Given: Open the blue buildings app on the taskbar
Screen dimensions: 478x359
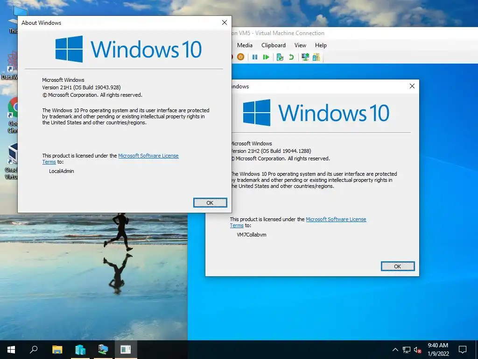Looking at the screenshot, I should [x=80, y=350].
